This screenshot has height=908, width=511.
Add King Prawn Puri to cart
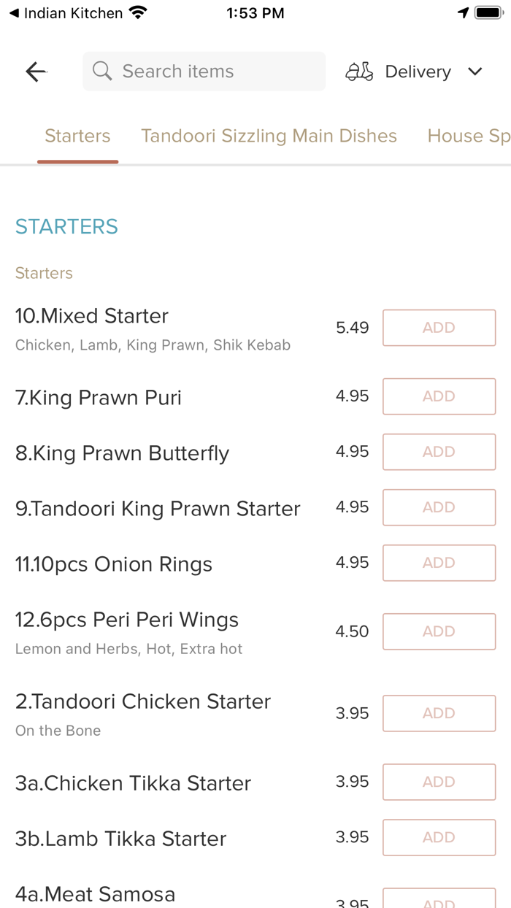click(439, 396)
